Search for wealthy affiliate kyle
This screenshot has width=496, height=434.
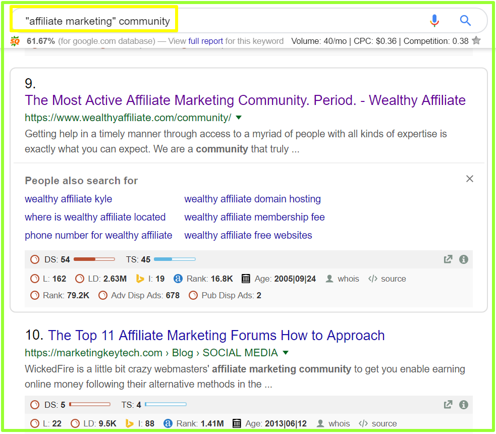point(68,199)
